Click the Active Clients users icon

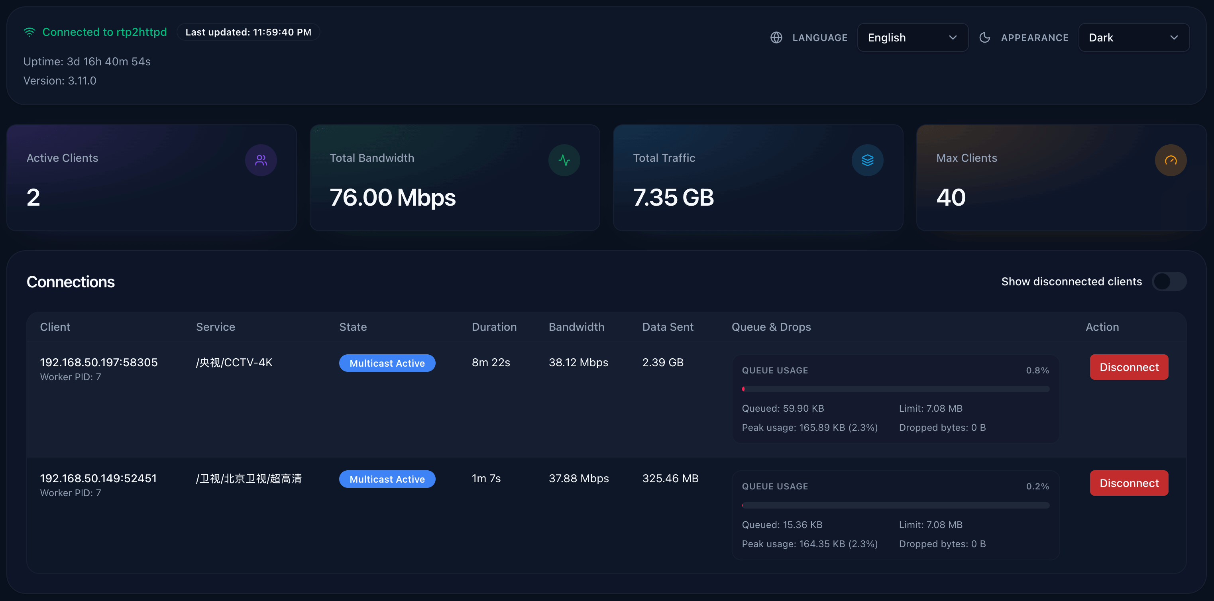261,160
